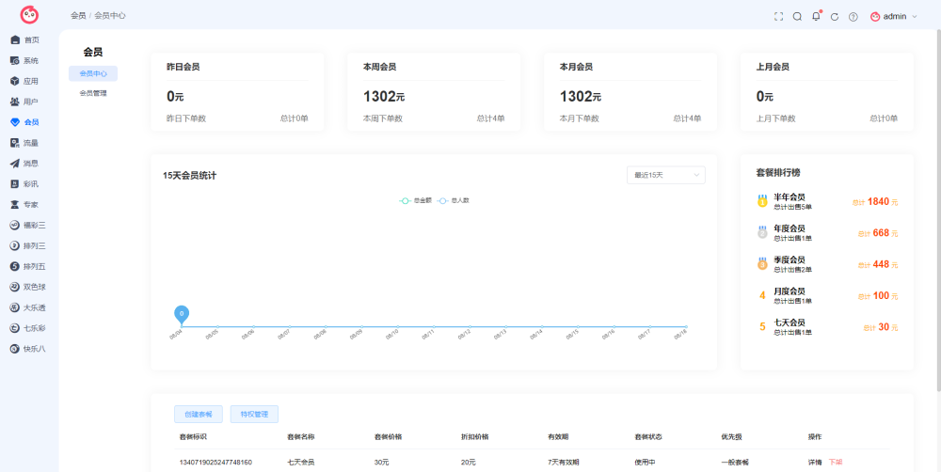Go to 双色球 in sidebar
The width and height of the screenshot is (941, 472).
(29, 287)
